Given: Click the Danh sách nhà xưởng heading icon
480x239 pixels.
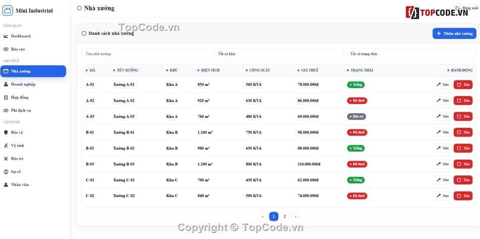Looking at the screenshot, I should pyautogui.click(x=84, y=34).
